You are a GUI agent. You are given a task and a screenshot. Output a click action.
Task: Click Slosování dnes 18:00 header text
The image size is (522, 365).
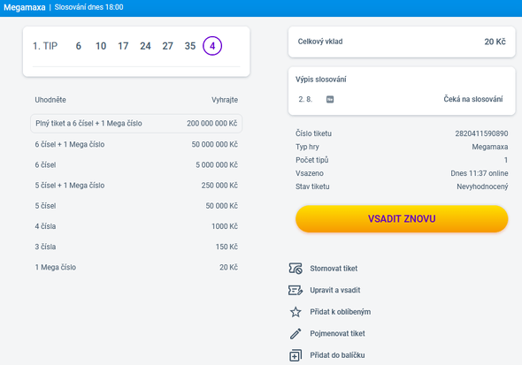88,7
